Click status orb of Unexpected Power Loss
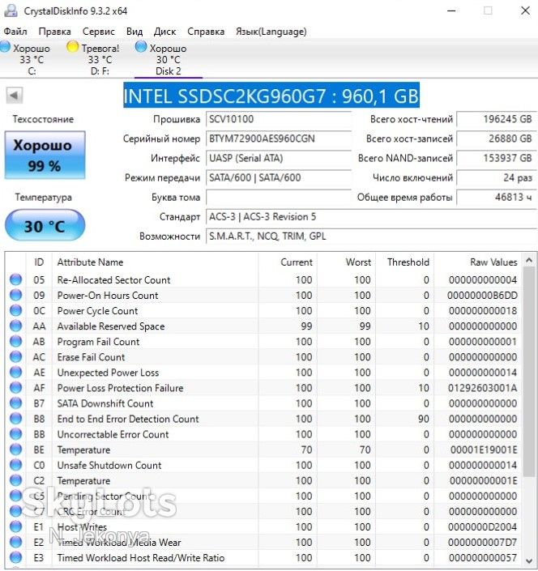The width and height of the screenshot is (538, 571). (x=15, y=372)
